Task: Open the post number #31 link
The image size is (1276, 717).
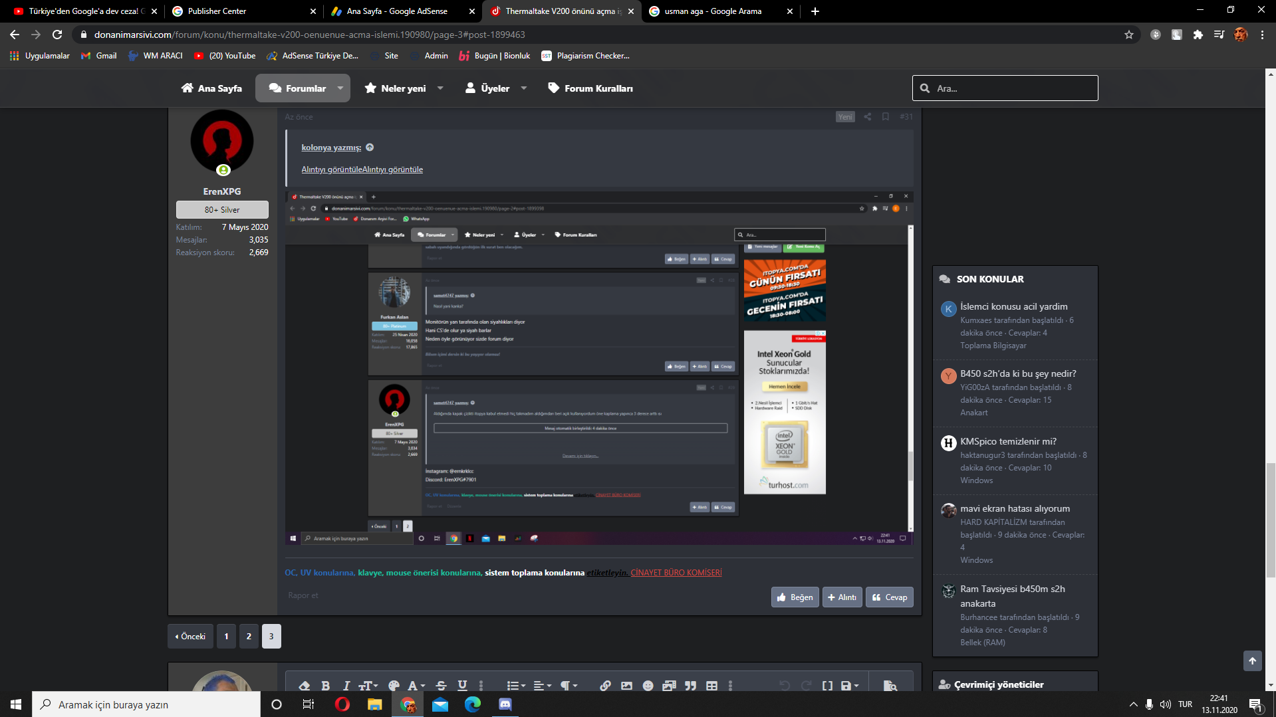Action: point(906,117)
